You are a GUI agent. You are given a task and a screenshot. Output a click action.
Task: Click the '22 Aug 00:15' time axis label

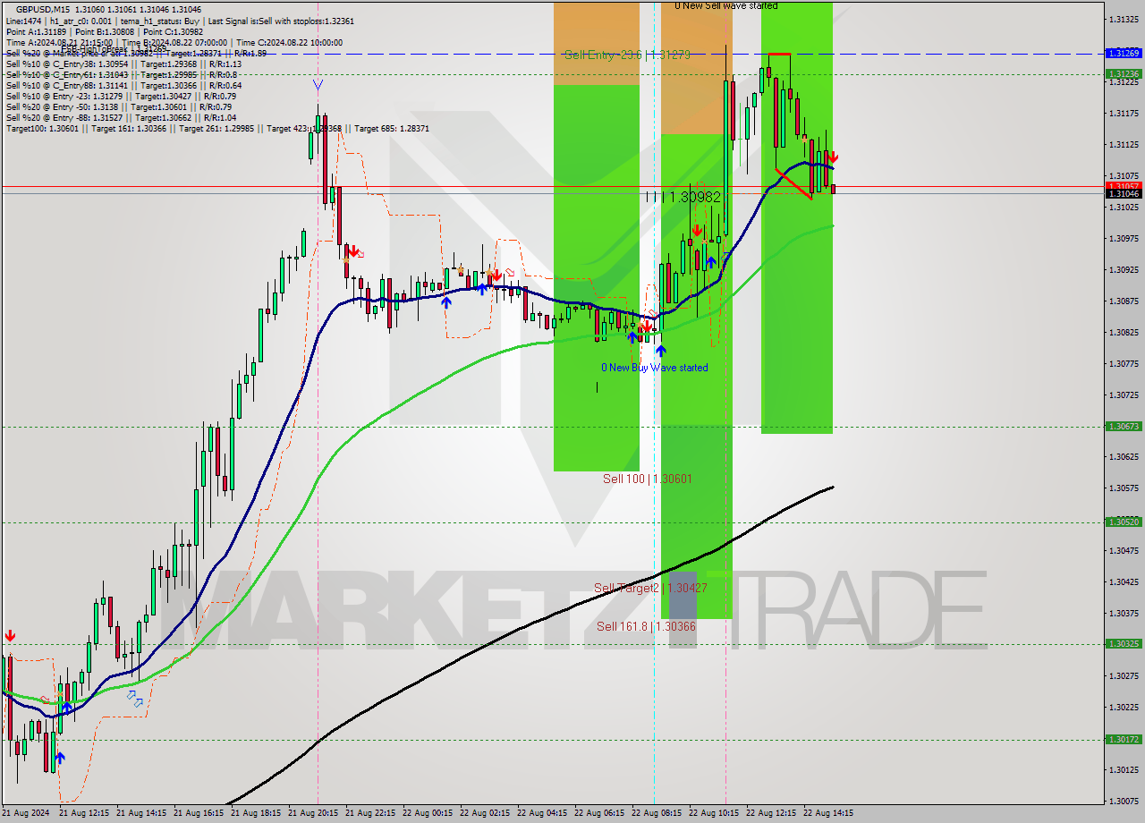coord(428,813)
